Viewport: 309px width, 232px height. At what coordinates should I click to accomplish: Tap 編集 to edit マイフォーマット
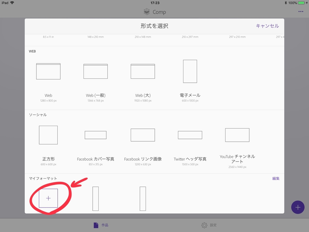point(276,178)
